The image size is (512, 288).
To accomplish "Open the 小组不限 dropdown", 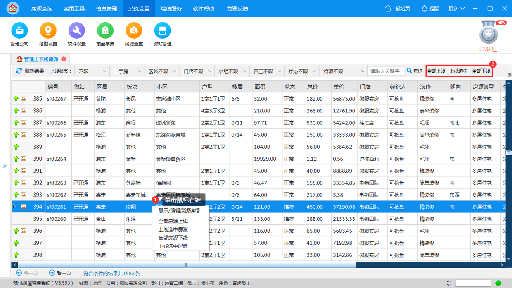I will (232, 71).
